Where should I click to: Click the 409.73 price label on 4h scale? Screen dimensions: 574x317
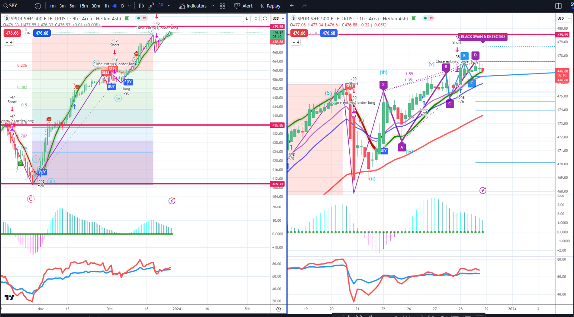[x=278, y=184]
